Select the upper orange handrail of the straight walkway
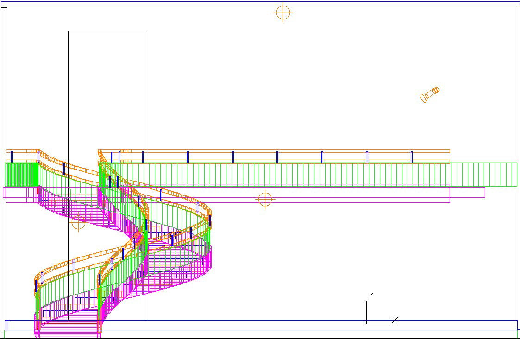Screen dimensions: 520x339 (x=278, y=151)
